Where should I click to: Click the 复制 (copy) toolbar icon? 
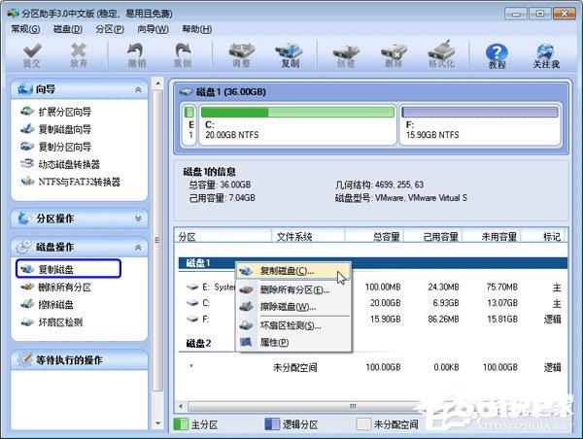coord(290,55)
